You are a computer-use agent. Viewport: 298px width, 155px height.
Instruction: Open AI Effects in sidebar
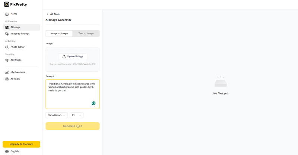(x=16, y=60)
